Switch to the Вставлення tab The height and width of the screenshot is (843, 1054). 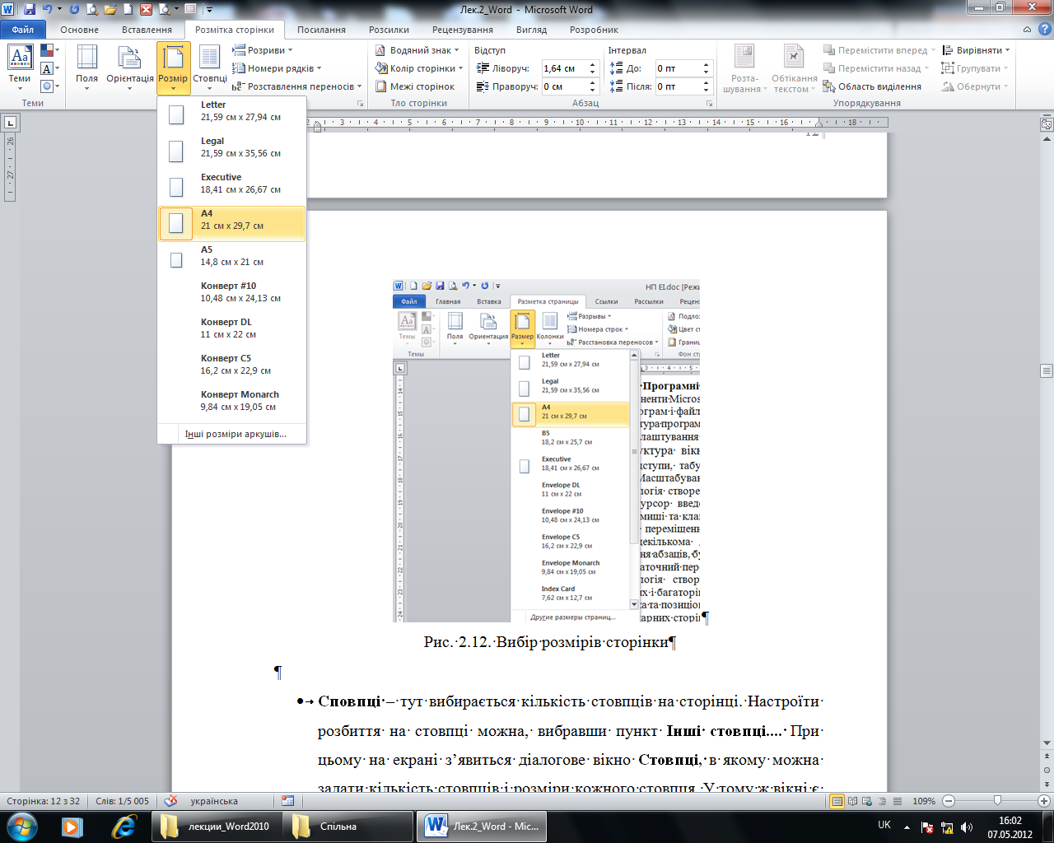147,30
